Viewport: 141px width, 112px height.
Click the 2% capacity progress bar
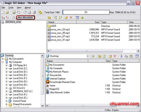coord(86,12)
